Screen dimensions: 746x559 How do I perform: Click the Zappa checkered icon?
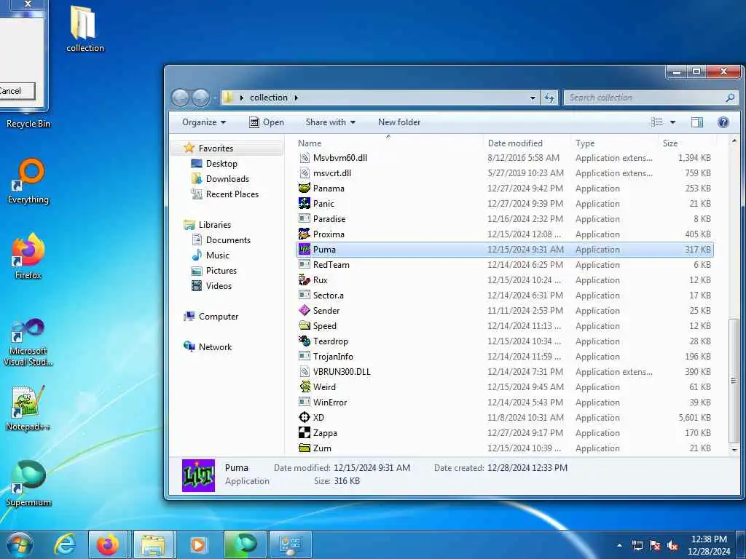click(x=304, y=432)
